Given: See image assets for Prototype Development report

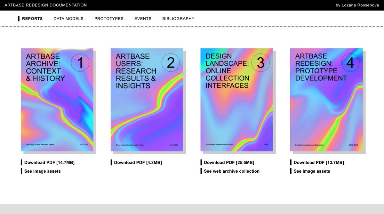Looking at the screenshot, I should pyautogui.click(x=312, y=171).
